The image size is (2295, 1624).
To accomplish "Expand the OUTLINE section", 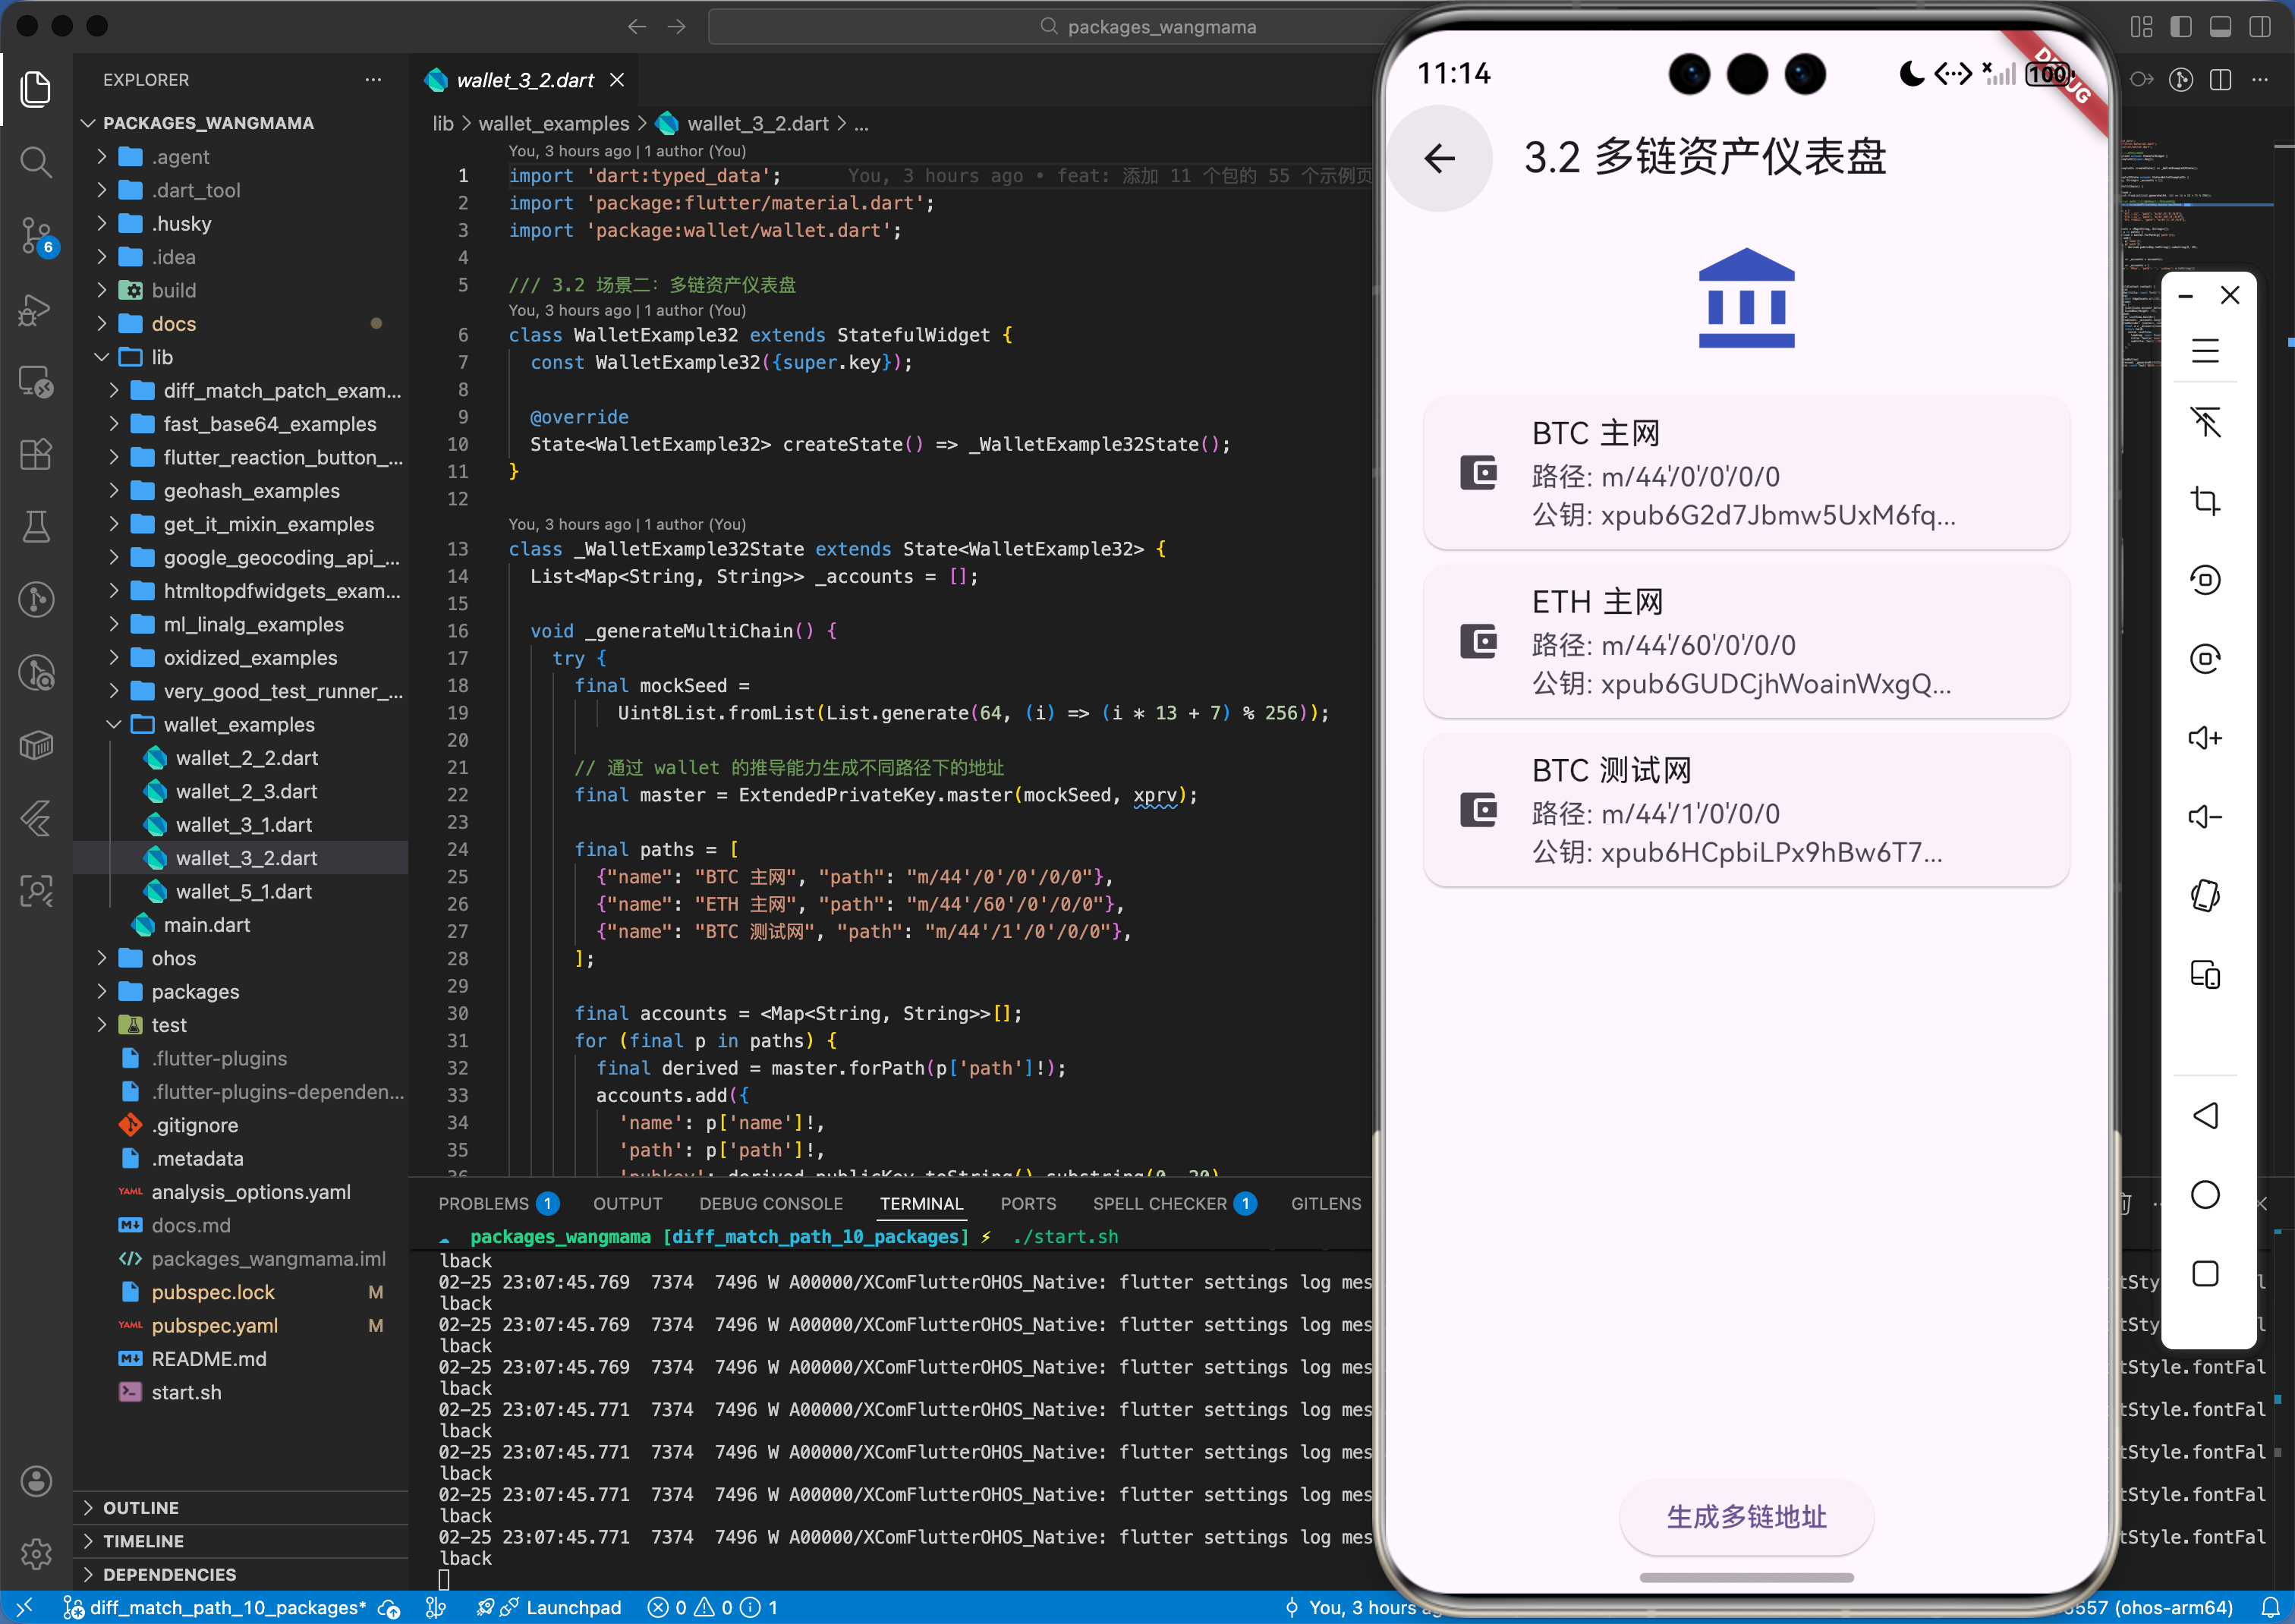I will tap(141, 1507).
